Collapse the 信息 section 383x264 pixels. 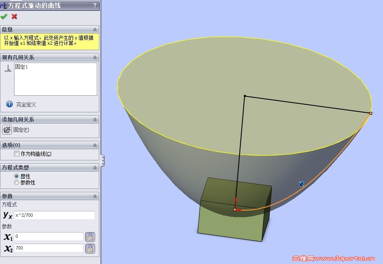point(95,30)
